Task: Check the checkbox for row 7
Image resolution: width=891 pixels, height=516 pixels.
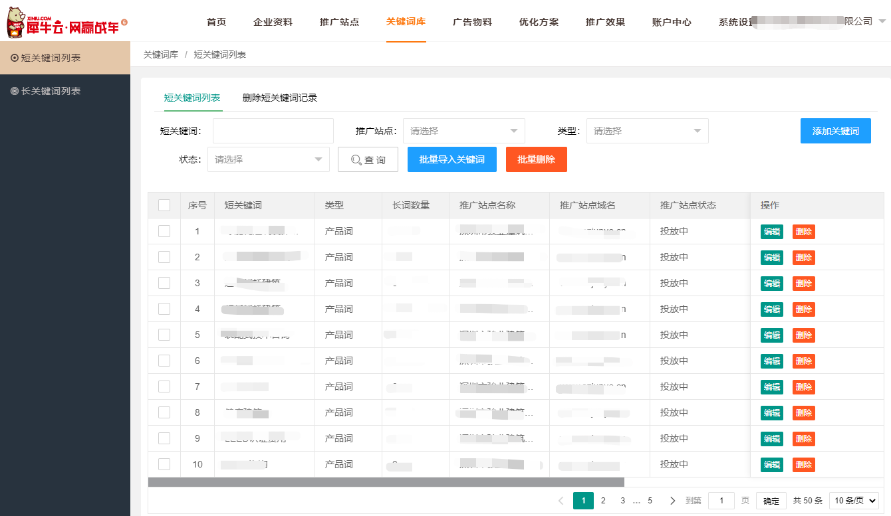Action: point(164,387)
